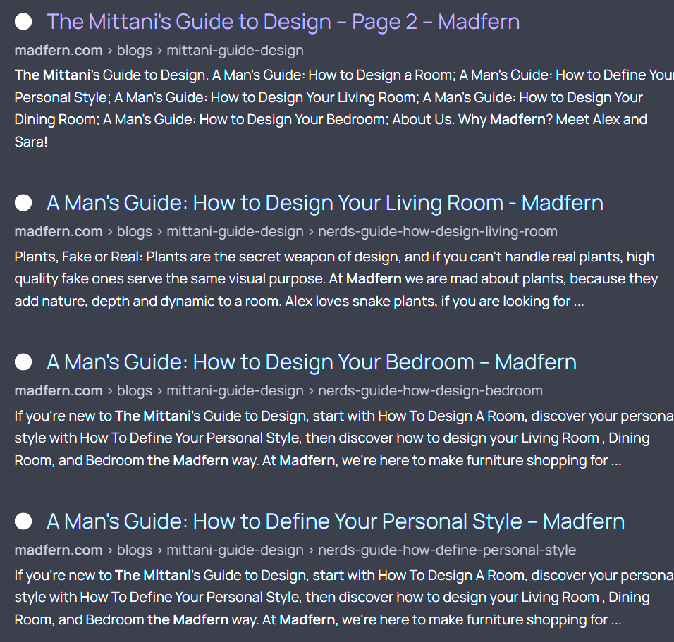
Task: Click white favicon beside Bedroom result title
Action: click(x=23, y=362)
